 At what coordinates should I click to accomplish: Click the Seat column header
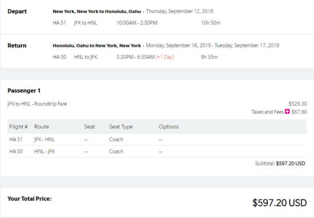tap(90, 127)
